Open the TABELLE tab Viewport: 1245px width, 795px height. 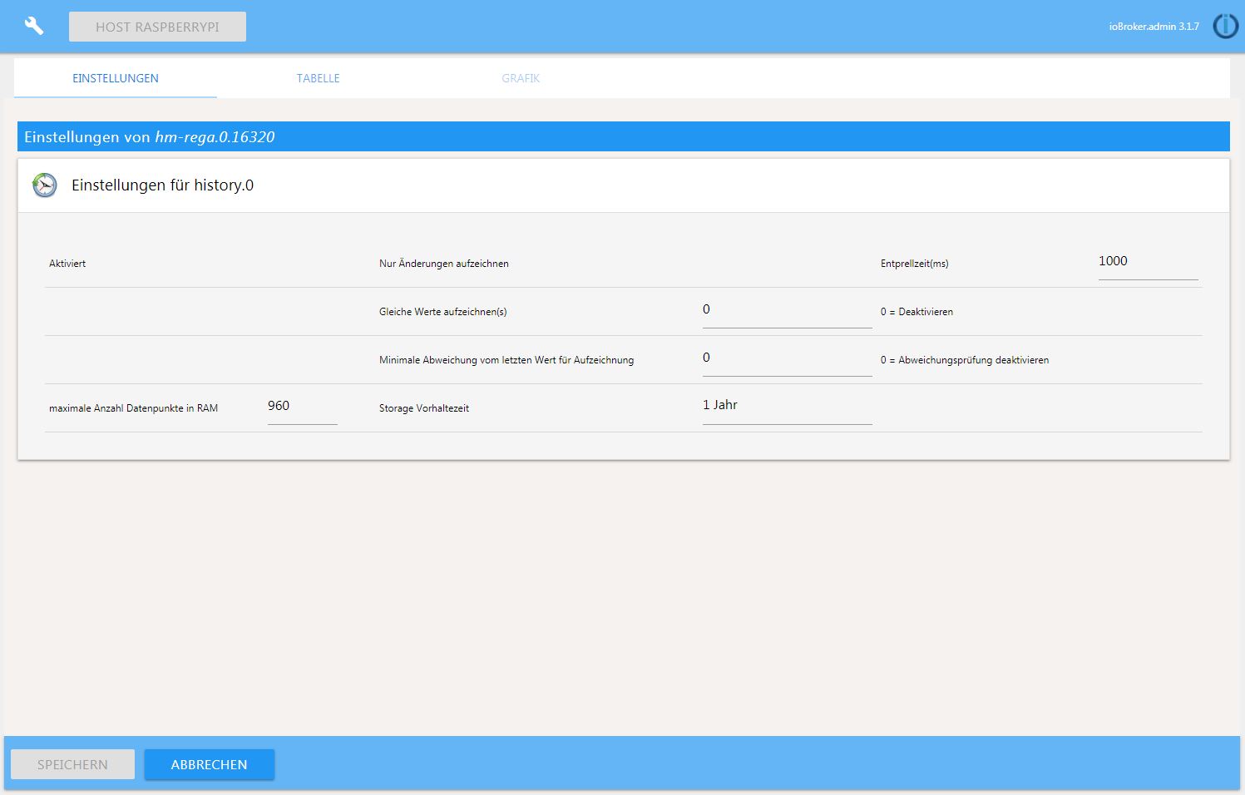point(319,78)
